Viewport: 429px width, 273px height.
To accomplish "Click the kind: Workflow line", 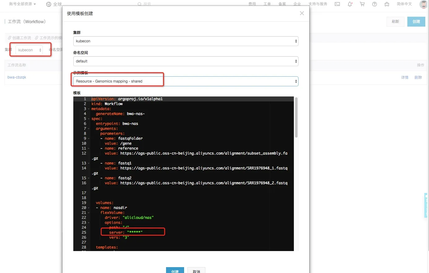I will [107, 104].
